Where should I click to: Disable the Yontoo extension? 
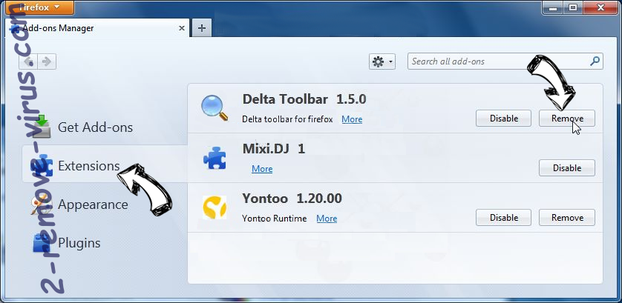click(x=503, y=218)
